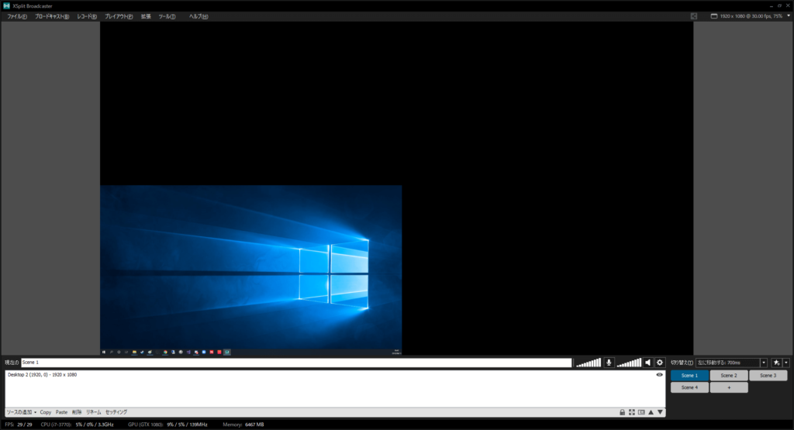
Task: Open the resolution and fps dropdown arrow
Action: coord(789,15)
